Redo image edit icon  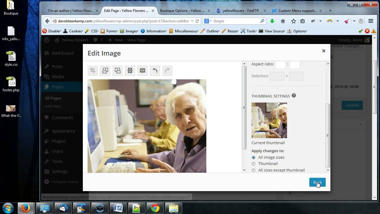[x=167, y=70]
